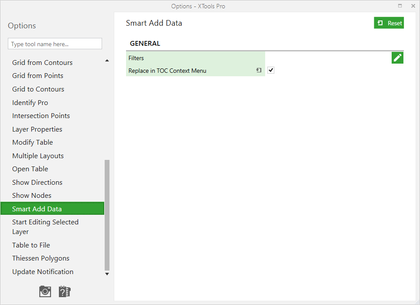Click scroll down arrow in tool list
The width and height of the screenshot is (420, 305).
(x=107, y=274)
